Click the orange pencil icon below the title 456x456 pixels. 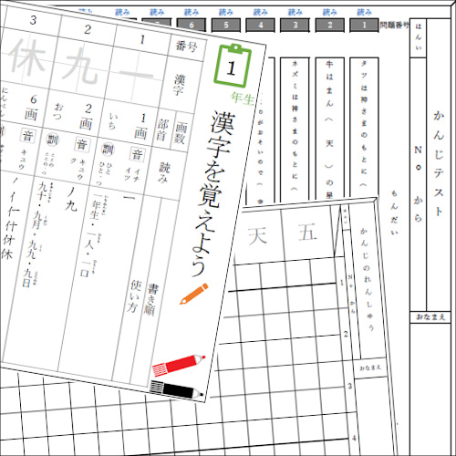(x=194, y=294)
